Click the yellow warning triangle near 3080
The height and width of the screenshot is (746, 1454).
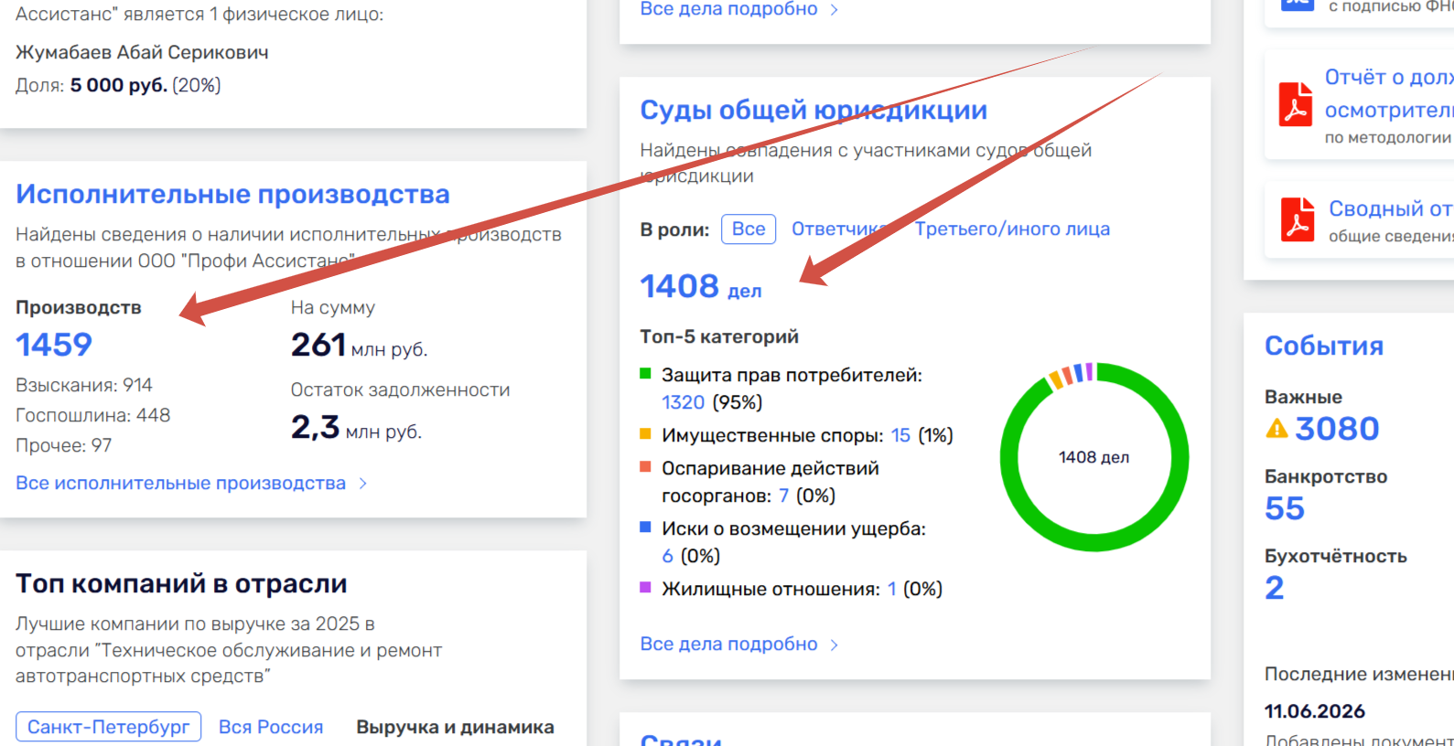[1276, 428]
